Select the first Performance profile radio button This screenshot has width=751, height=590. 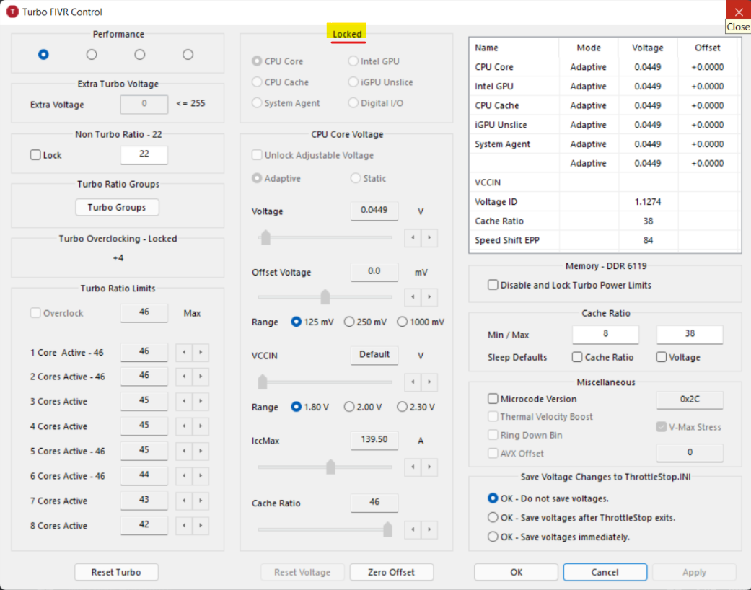pos(43,55)
